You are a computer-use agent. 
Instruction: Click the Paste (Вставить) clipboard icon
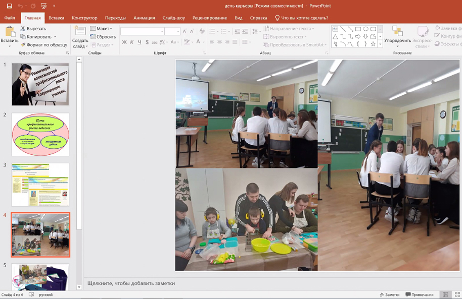(9, 33)
